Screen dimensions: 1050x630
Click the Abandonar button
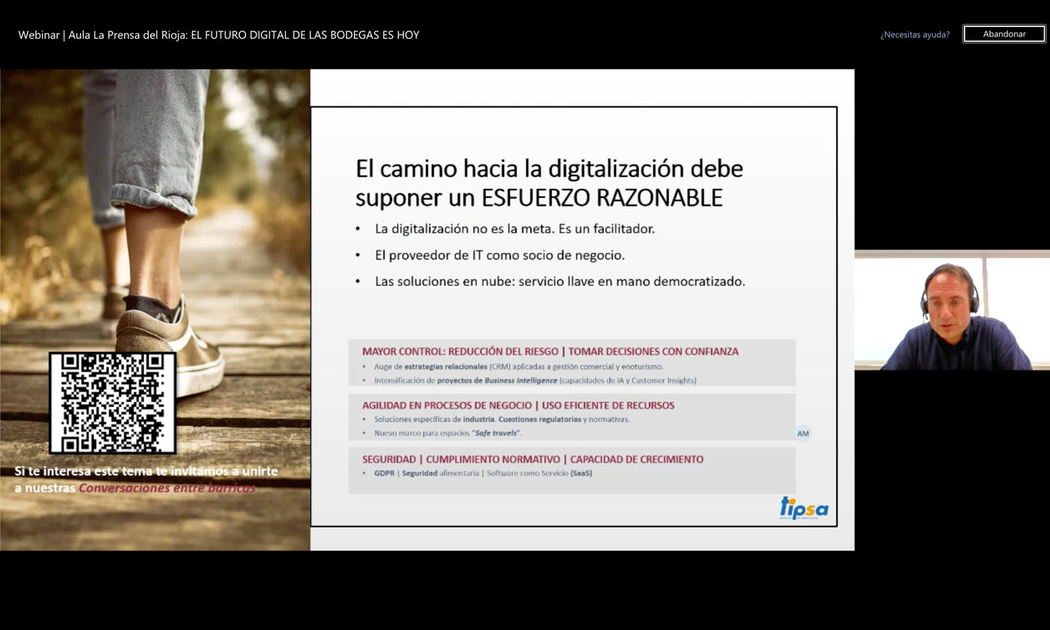pos(1003,34)
